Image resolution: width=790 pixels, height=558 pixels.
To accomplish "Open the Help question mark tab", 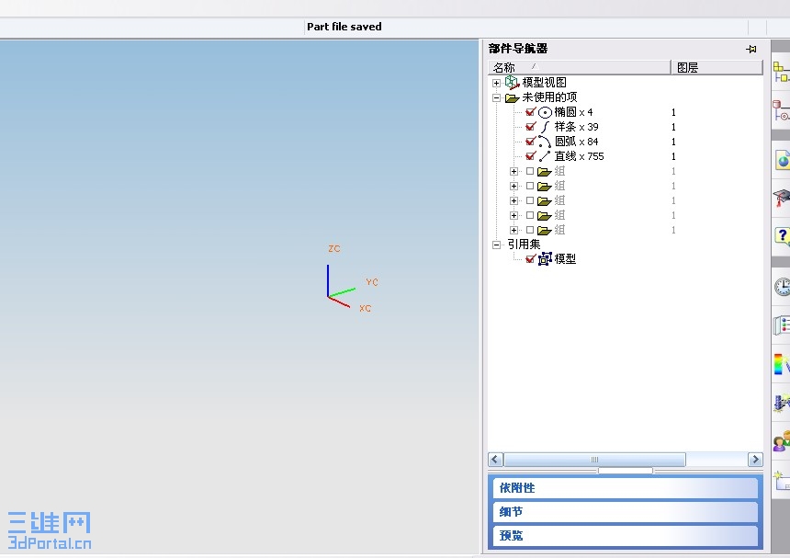I will click(782, 235).
